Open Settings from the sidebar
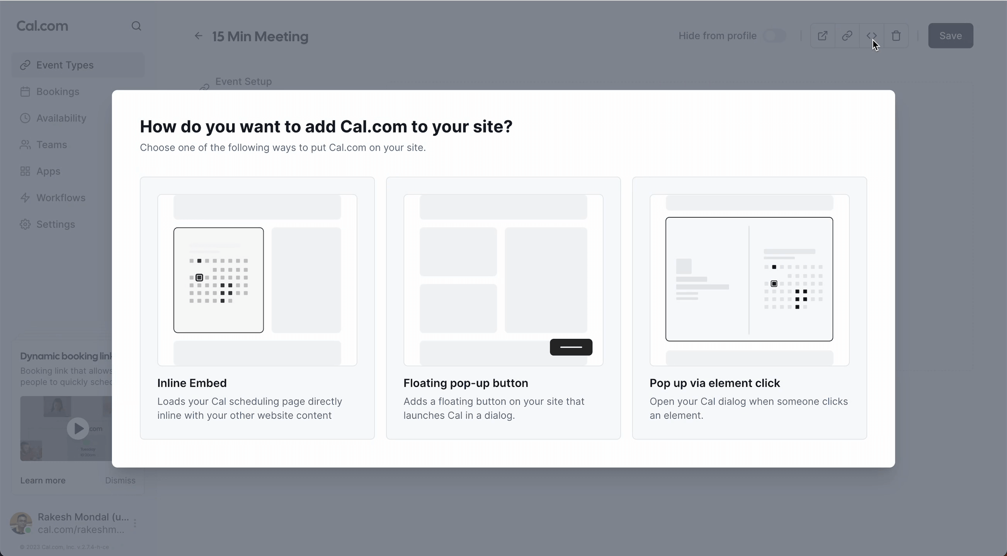Screen dimensions: 1007x556 pos(56,224)
